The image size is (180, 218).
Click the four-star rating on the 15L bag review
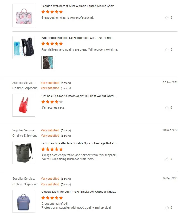coord(52,102)
